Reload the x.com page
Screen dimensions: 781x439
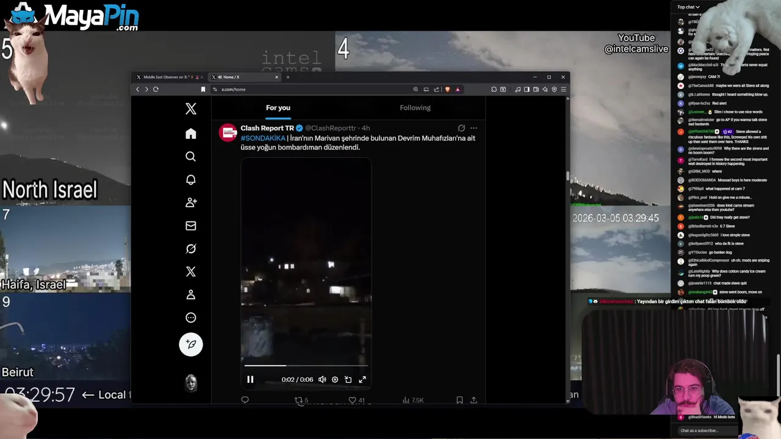(x=156, y=89)
